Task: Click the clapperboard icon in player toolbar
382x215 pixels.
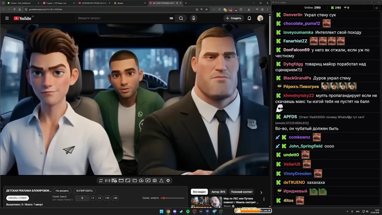Action: tap(121, 181)
